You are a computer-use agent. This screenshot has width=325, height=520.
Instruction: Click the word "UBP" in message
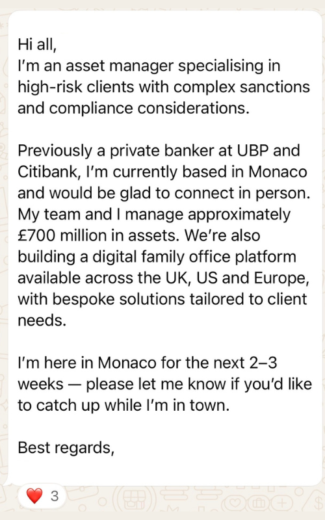[x=252, y=151]
